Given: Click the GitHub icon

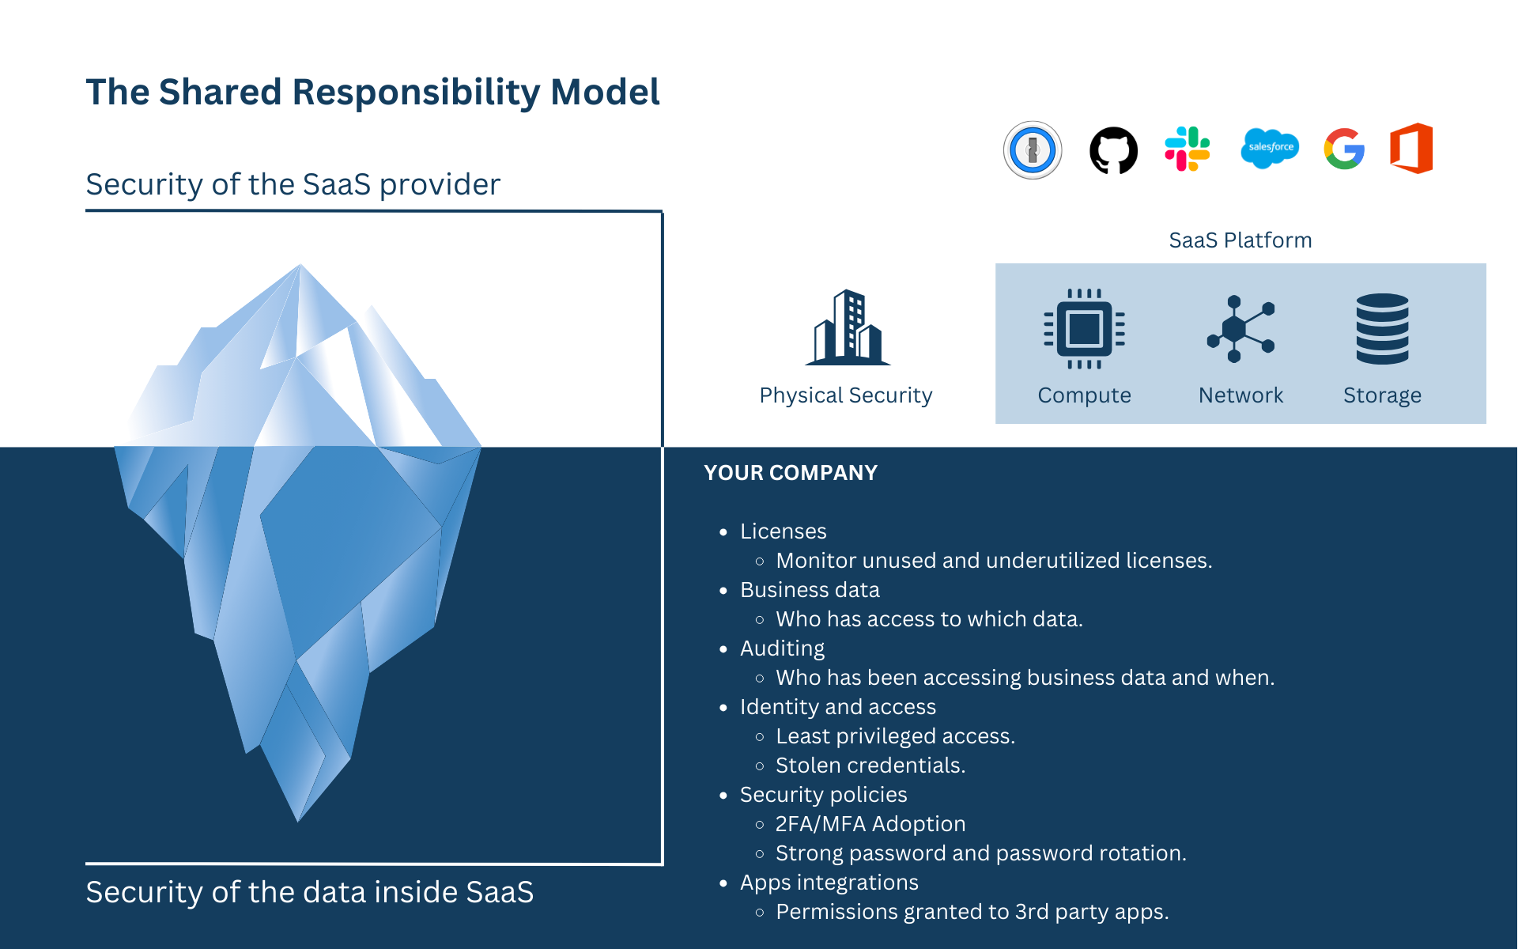Looking at the screenshot, I should click(x=1115, y=152).
